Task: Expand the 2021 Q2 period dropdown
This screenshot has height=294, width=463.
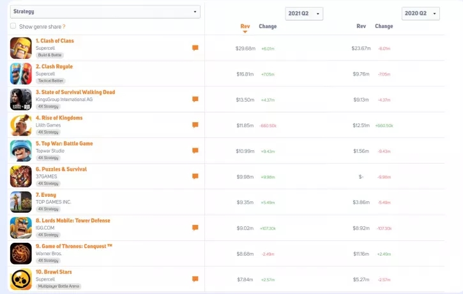Action: pos(304,14)
